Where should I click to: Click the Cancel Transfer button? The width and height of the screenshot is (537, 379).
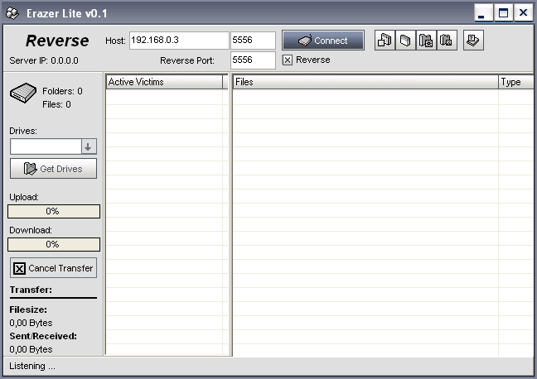click(x=53, y=268)
